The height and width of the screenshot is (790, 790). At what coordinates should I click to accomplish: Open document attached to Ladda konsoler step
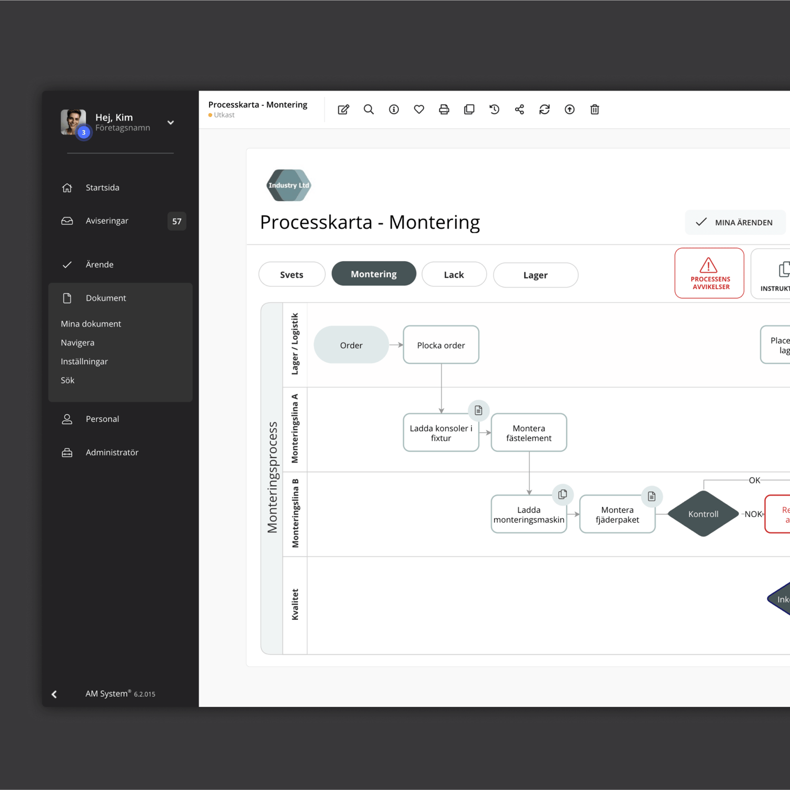(x=478, y=410)
